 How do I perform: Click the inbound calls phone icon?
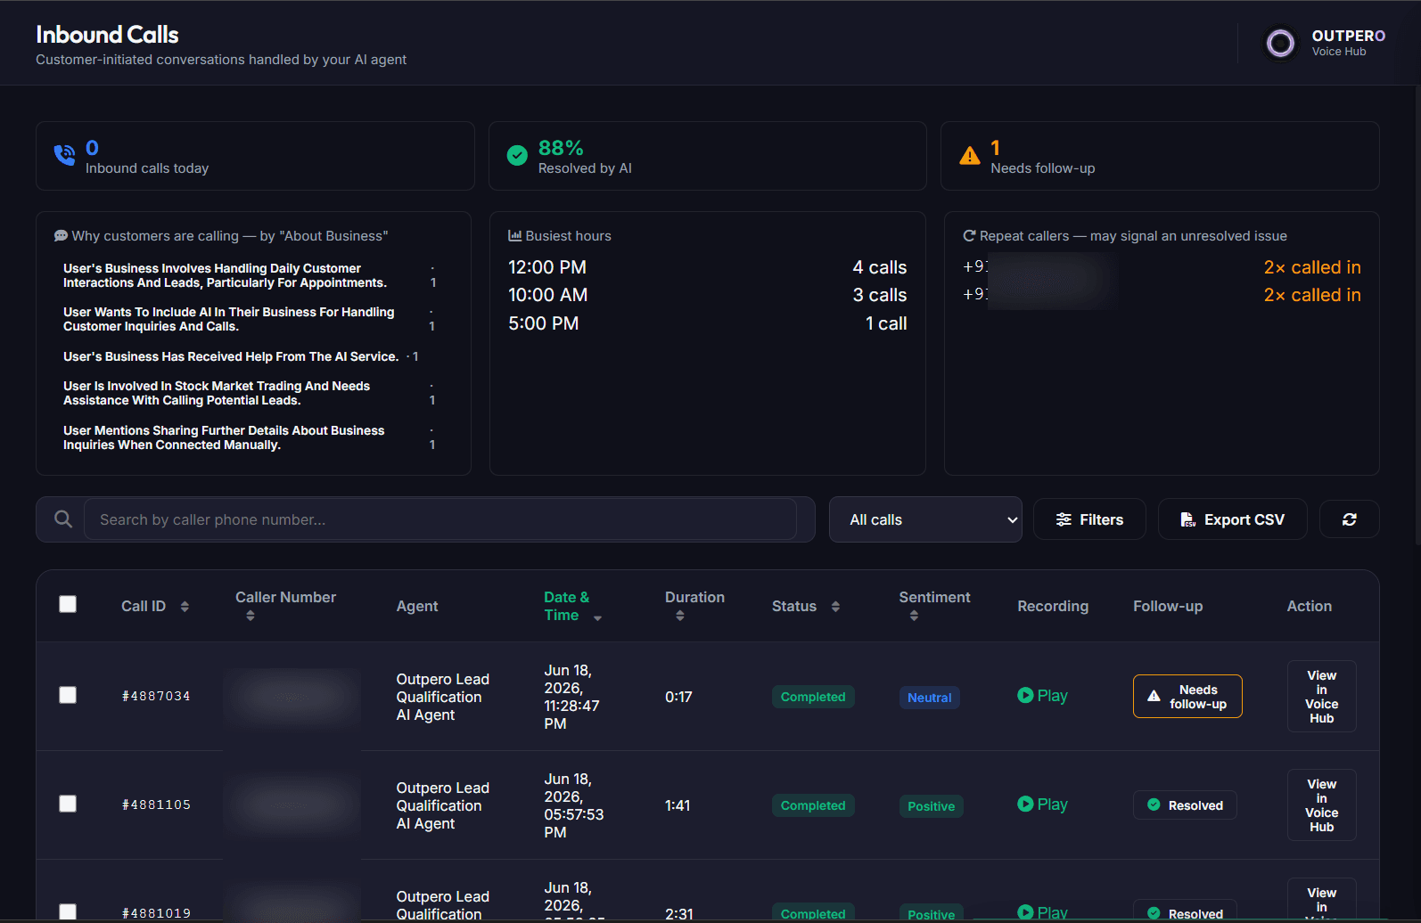(65, 155)
